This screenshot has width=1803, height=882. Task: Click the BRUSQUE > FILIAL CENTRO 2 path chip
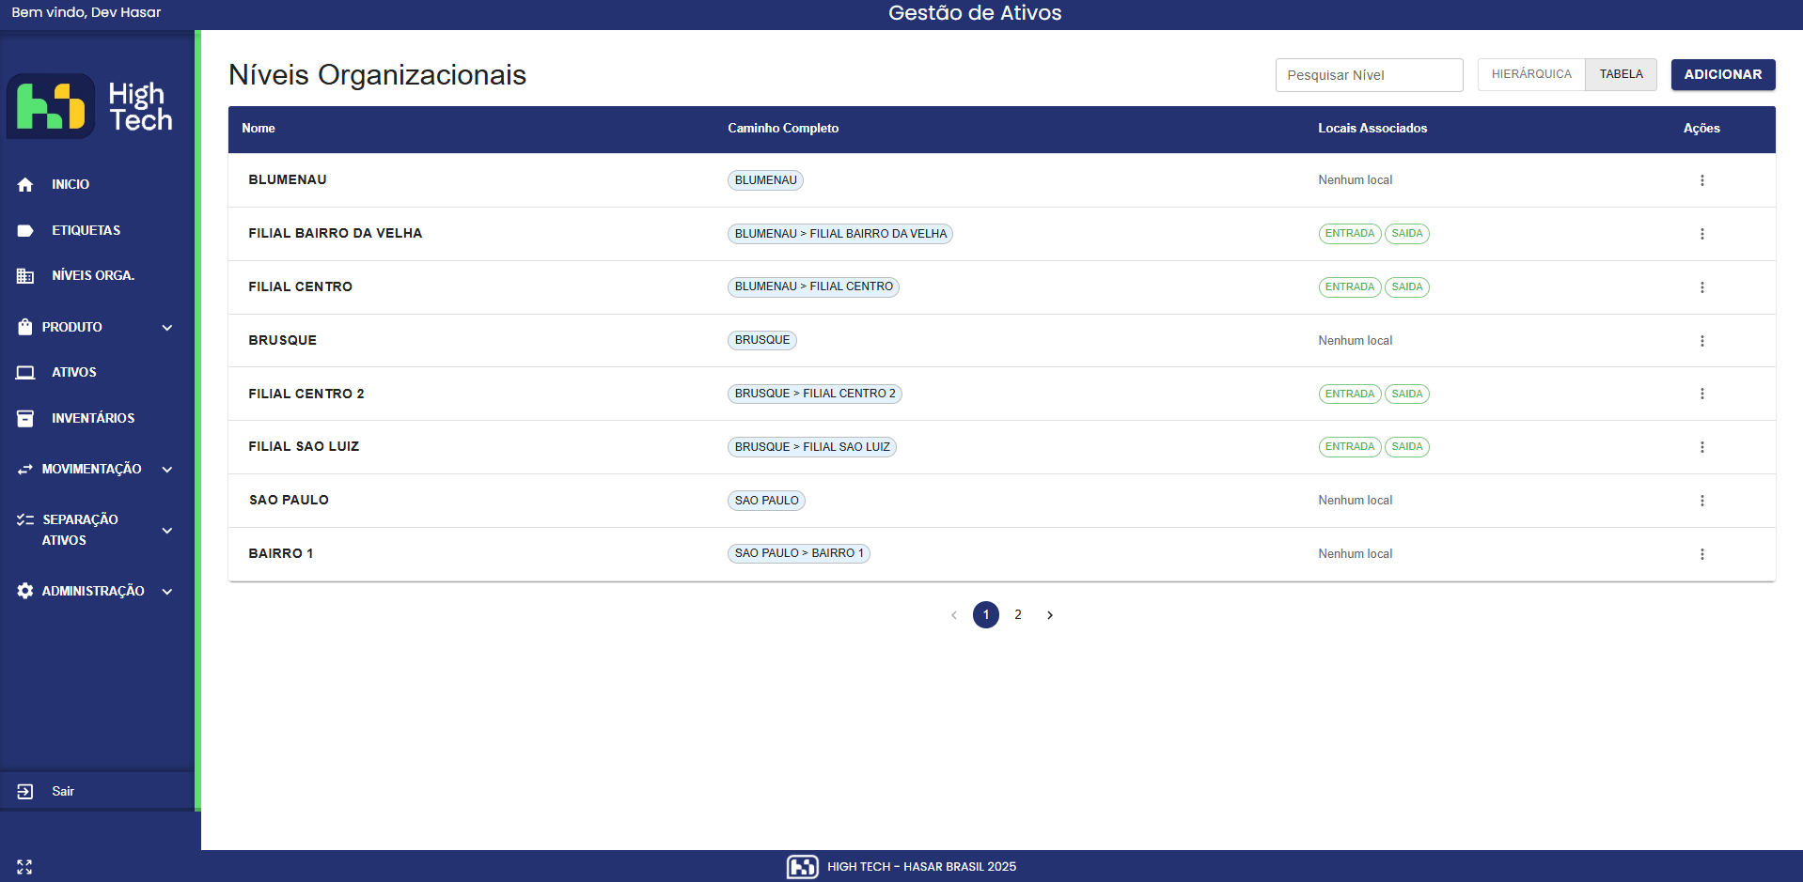[x=815, y=394]
